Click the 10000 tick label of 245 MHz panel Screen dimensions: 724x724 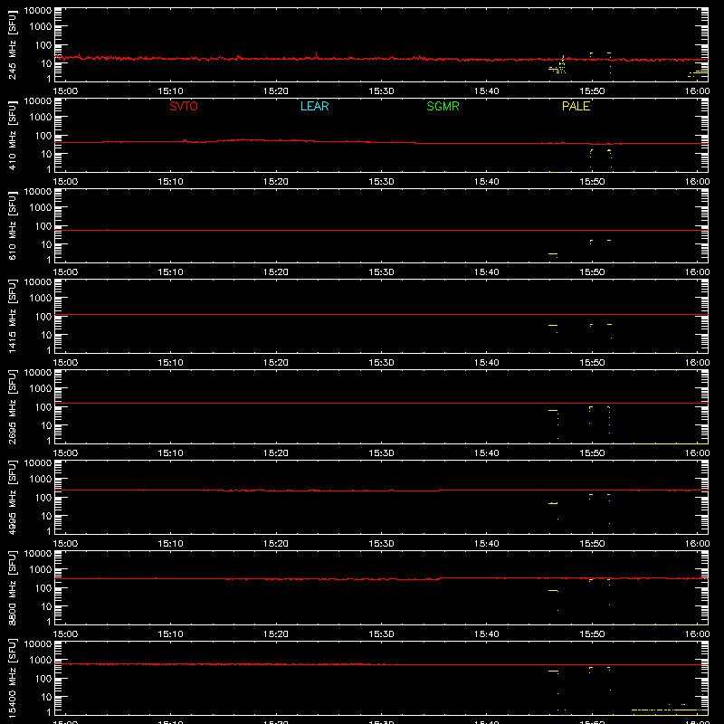point(38,11)
